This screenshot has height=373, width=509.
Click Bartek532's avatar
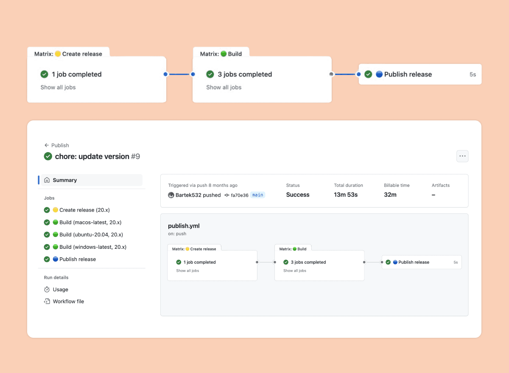pos(171,195)
